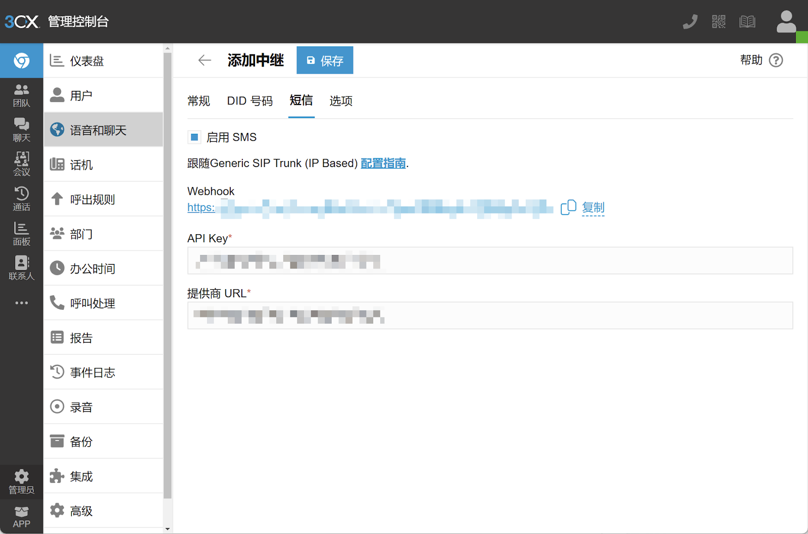Open Users (用户) menu item
Screen dimensions: 808x534
[x=104, y=95]
